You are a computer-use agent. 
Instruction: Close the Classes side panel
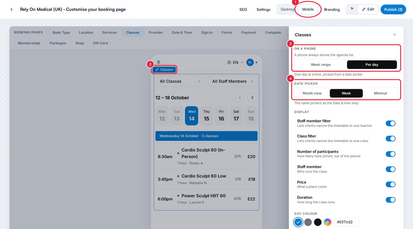[394, 35]
